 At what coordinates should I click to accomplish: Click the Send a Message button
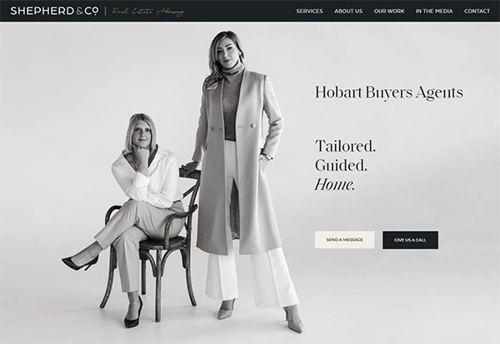344,240
